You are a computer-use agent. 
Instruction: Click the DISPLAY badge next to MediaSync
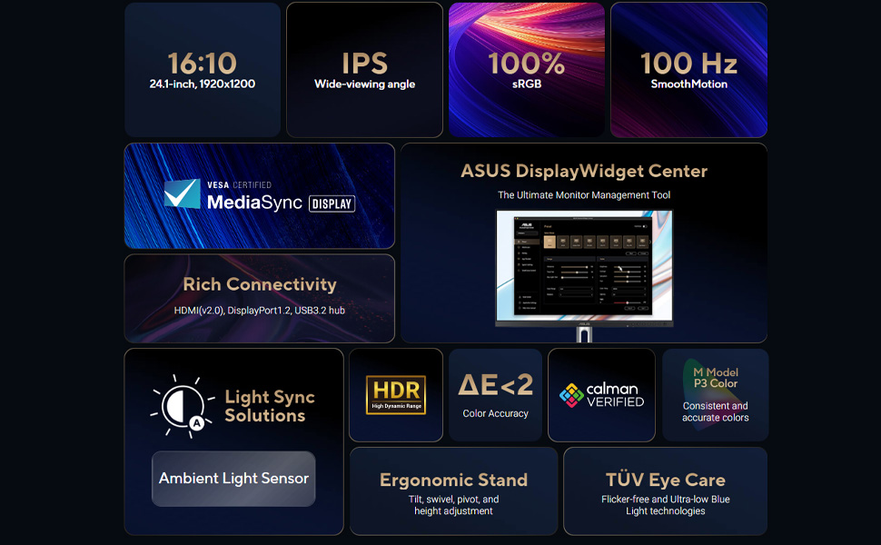(x=332, y=204)
